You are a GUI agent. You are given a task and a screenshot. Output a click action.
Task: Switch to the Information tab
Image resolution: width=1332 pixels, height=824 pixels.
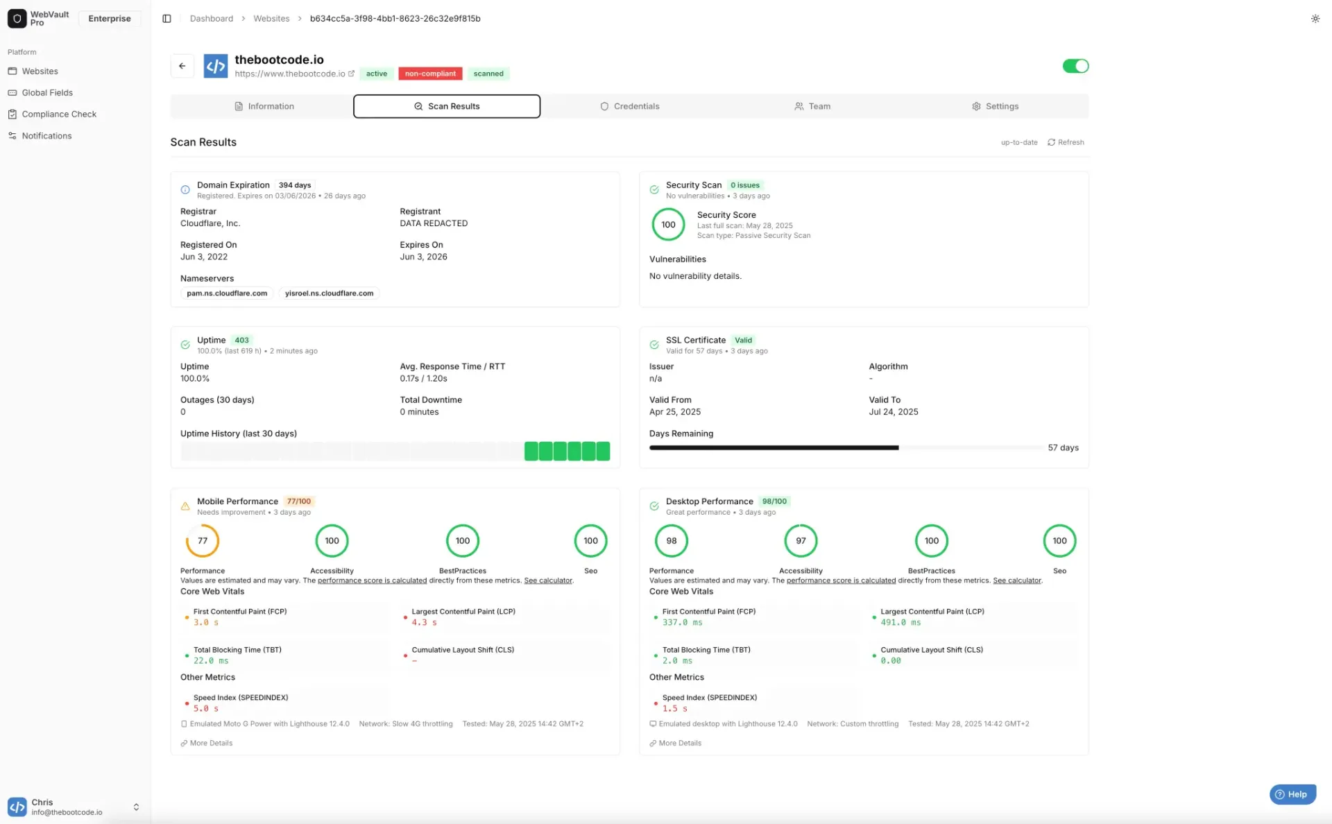click(x=264, y=106)
